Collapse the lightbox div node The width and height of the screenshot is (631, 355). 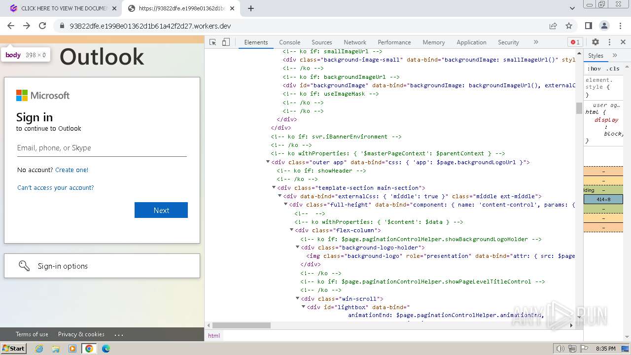[x=304, y=307]
